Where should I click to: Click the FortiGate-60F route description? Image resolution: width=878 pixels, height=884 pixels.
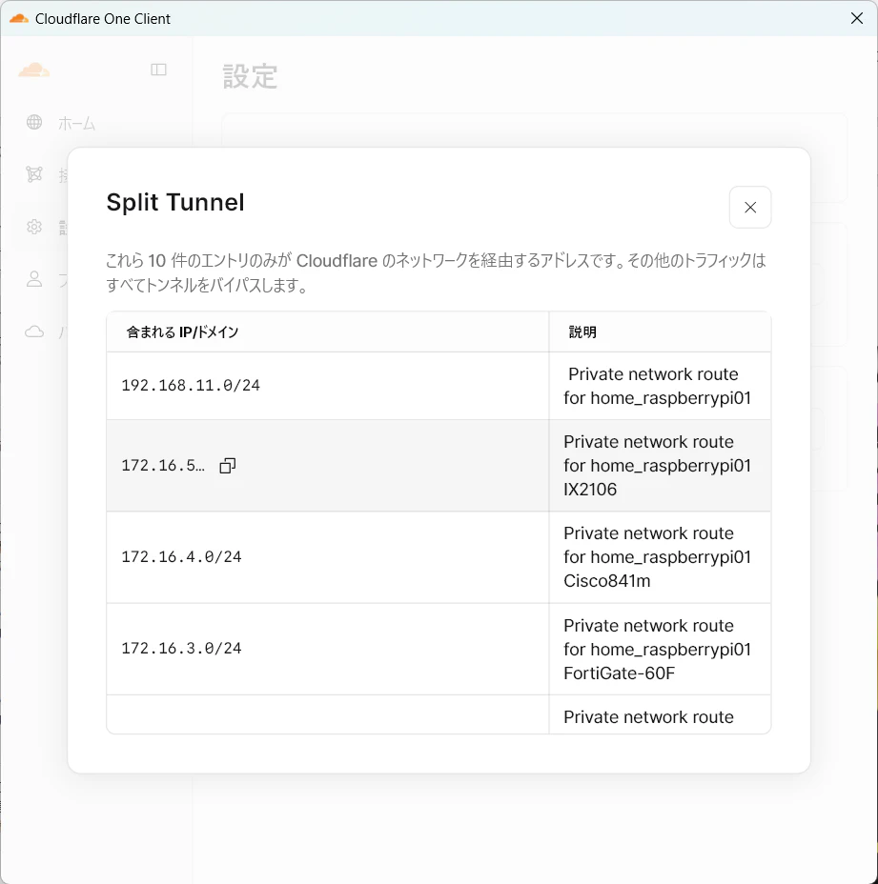click(x=657, y=649)
